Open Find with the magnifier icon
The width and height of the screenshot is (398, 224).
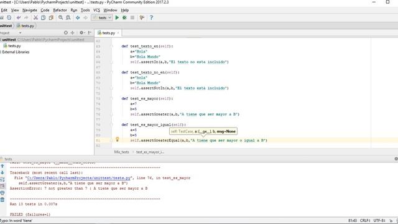point(60,18)
